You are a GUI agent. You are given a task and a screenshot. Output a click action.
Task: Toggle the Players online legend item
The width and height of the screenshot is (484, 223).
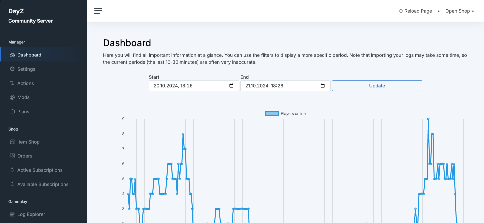point(285,114)
